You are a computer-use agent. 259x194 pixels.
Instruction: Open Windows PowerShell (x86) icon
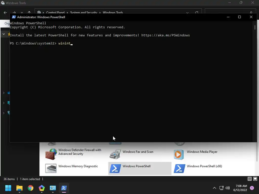pos(179,168)
